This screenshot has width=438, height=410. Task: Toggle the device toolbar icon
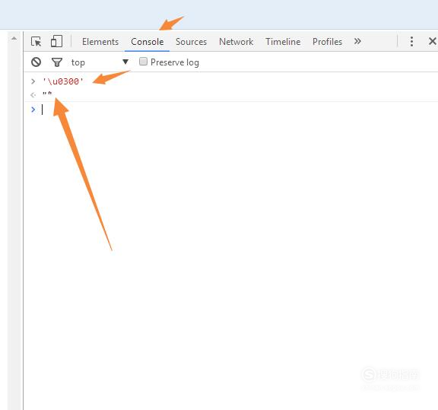(x=56, y=41)
